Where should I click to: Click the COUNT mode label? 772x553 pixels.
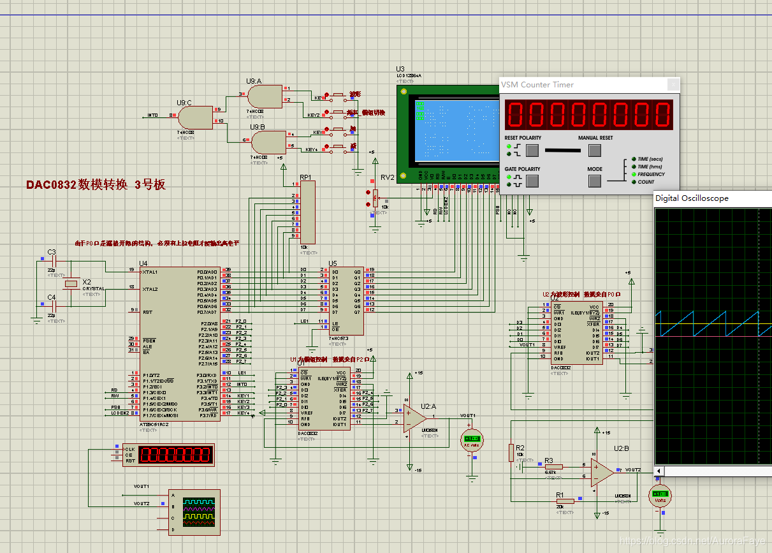646,182
